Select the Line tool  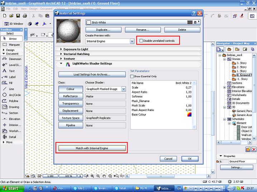click(x=12, y=89)
